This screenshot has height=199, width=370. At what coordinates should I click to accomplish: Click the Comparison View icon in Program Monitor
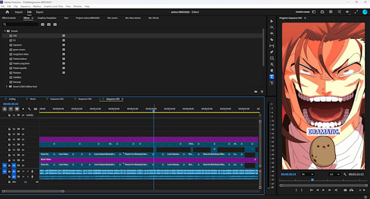[351, 190]
